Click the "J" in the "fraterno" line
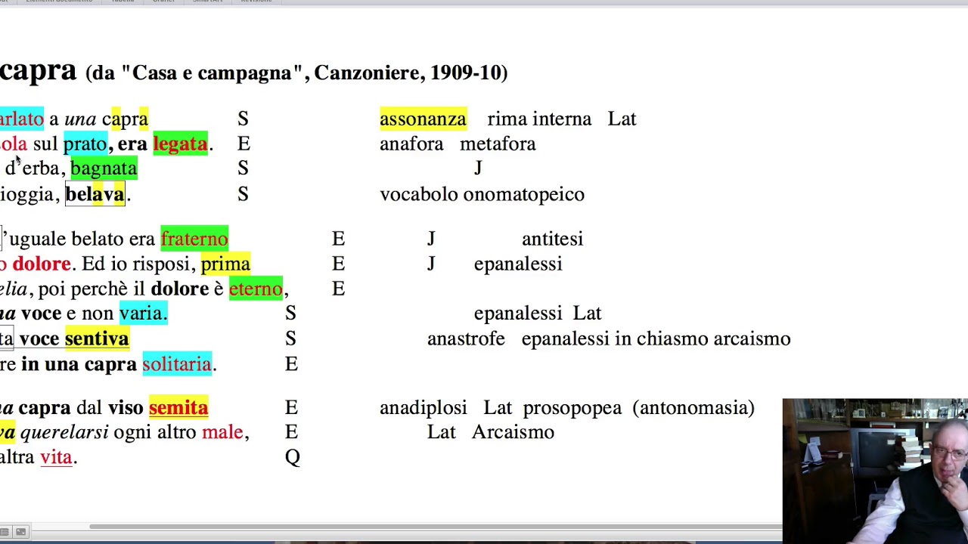Screen dimensions: 968x544 pyautogui.click(x=431, y=239)
